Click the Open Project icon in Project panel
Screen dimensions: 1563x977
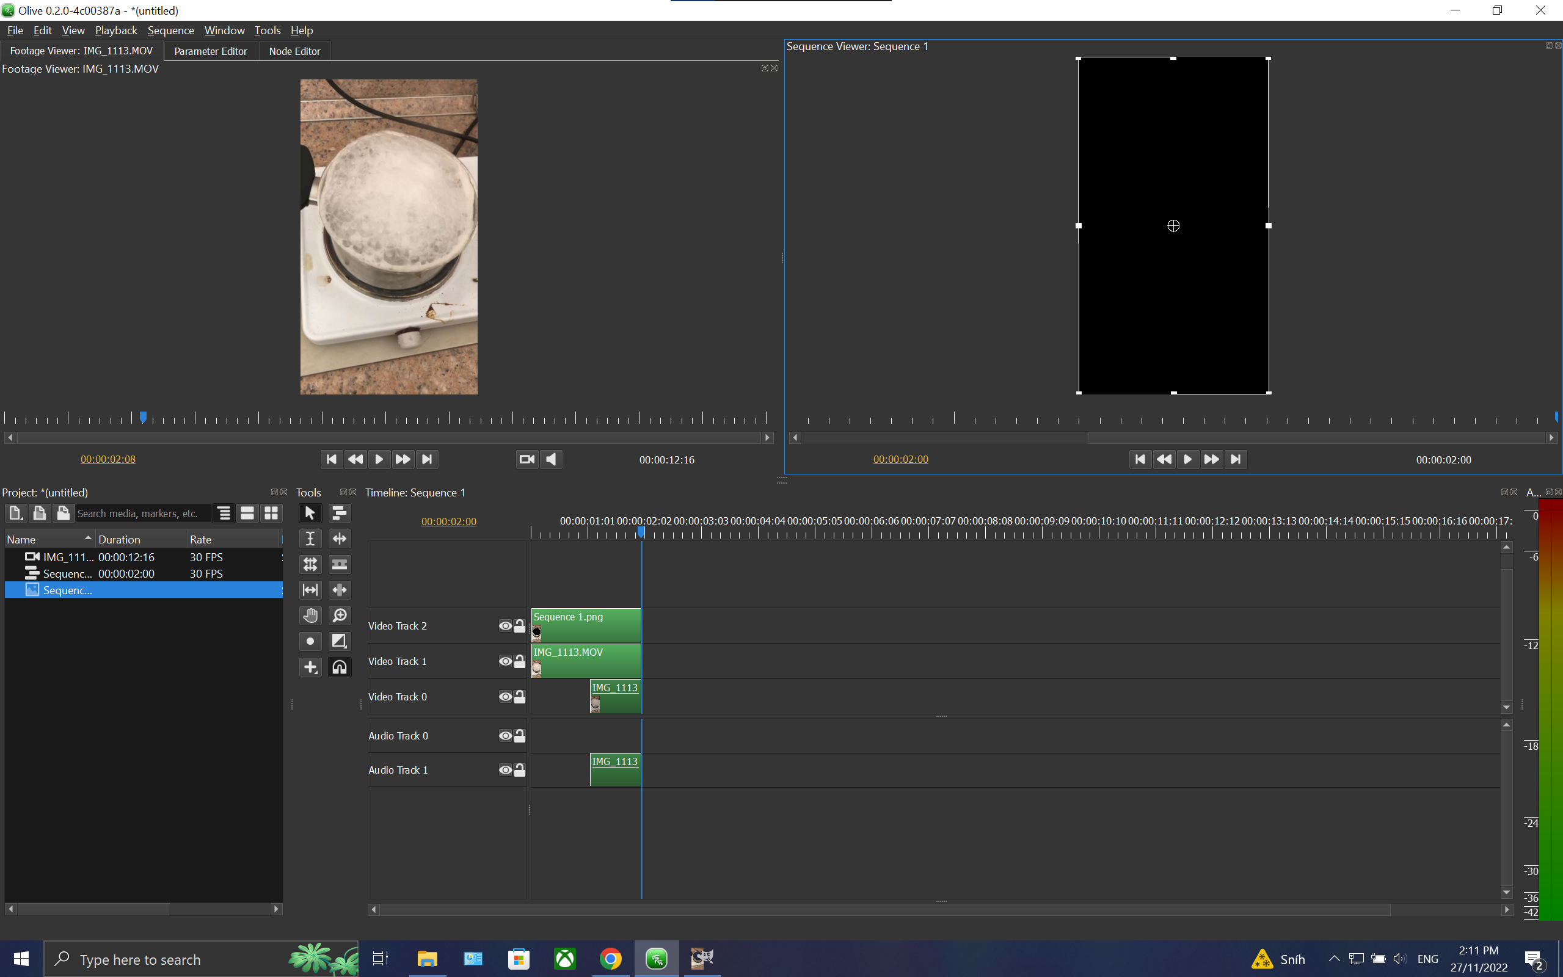tap(40, 514)
